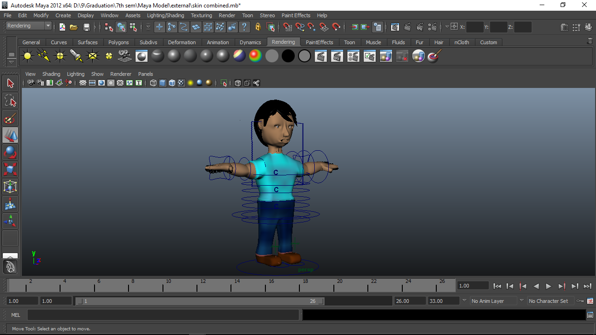Jump to the start of the playback range
596x335 pixels.
(497, 286)
